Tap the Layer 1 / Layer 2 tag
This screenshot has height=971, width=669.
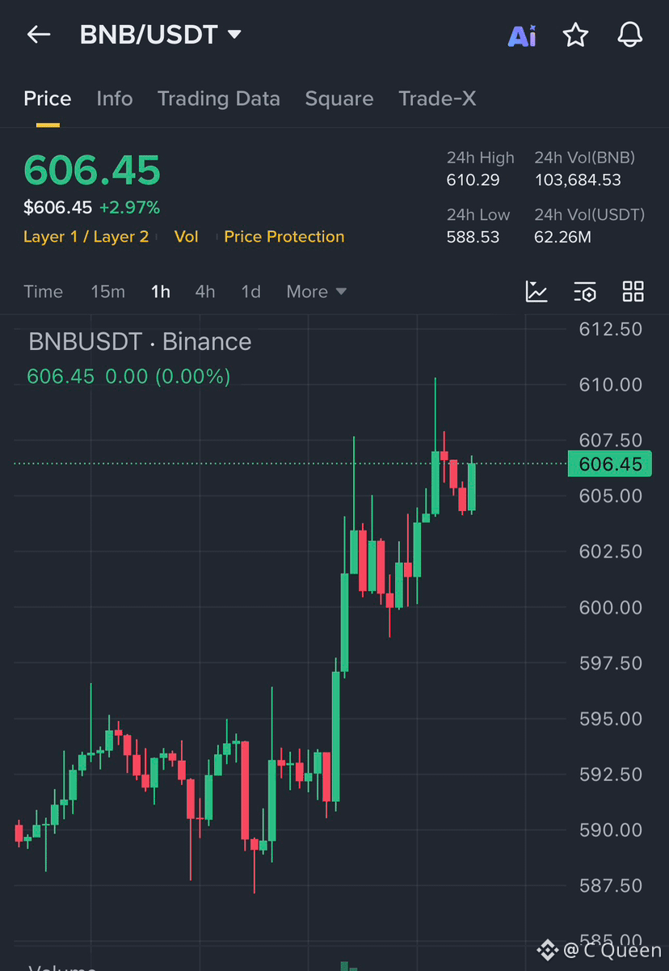click(x=86, y=237)
